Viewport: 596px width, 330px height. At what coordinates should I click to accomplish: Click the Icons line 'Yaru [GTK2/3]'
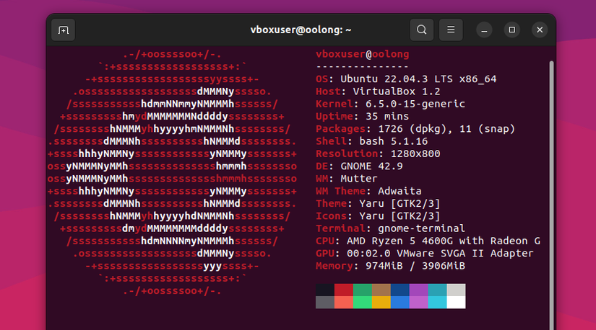coord(400,216)
